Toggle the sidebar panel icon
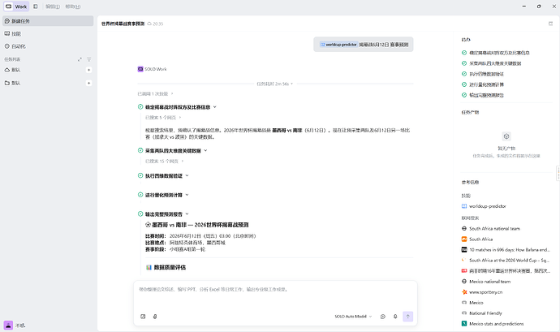 click(x=36, y=6)
